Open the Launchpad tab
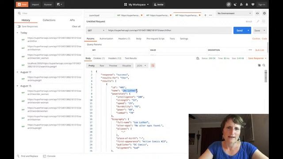Screen dimensions: 283x159 tap(94, 15)
